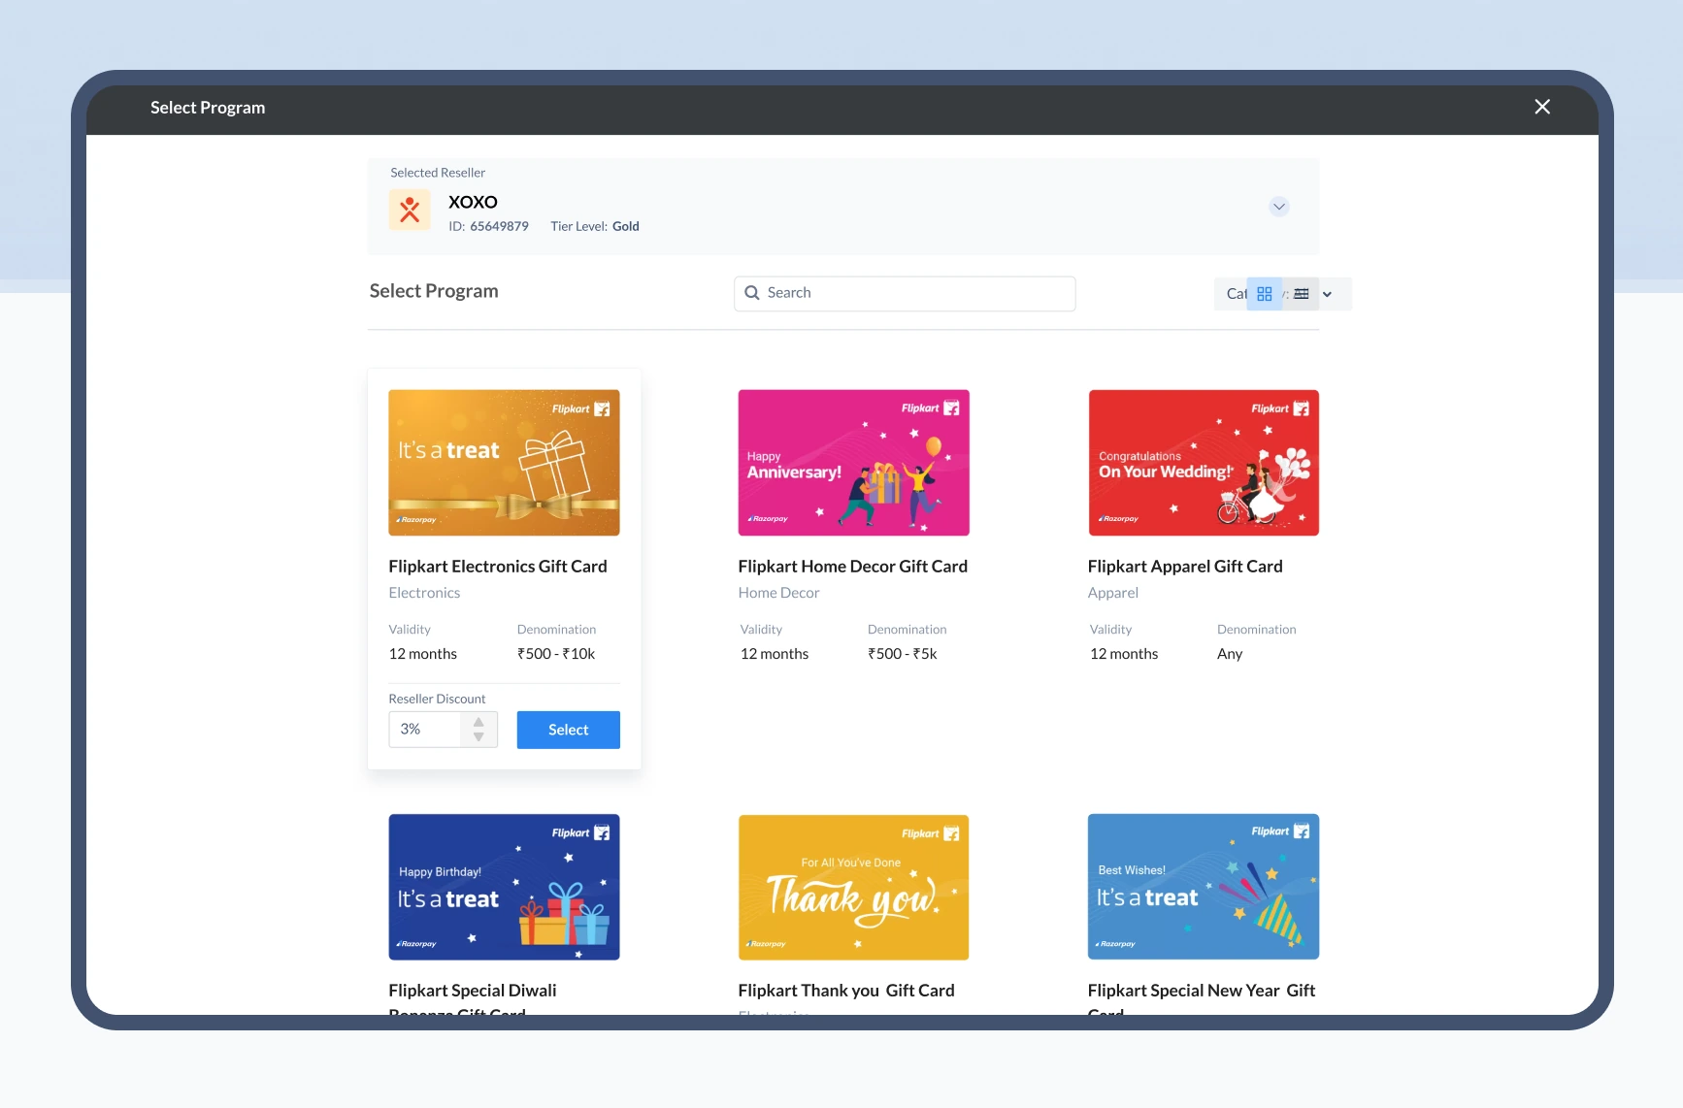Open the Best Wishes gift card thumbnail
The width and height of the screenshot is (1683, 1108).
coord(1204,887)
